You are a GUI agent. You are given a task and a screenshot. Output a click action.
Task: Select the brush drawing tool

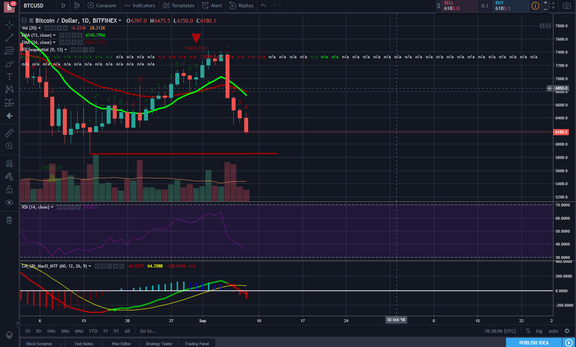click(x=9, y=64)
